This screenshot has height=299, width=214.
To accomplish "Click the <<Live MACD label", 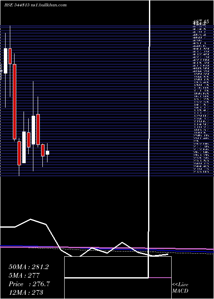I will coord(180,288).
